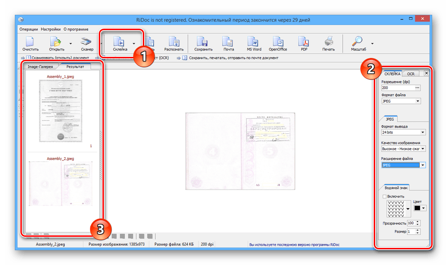Switch to the Image-Галерея tab
The image size is (447, 265).
pyautogui.click(x=40, y=67)
